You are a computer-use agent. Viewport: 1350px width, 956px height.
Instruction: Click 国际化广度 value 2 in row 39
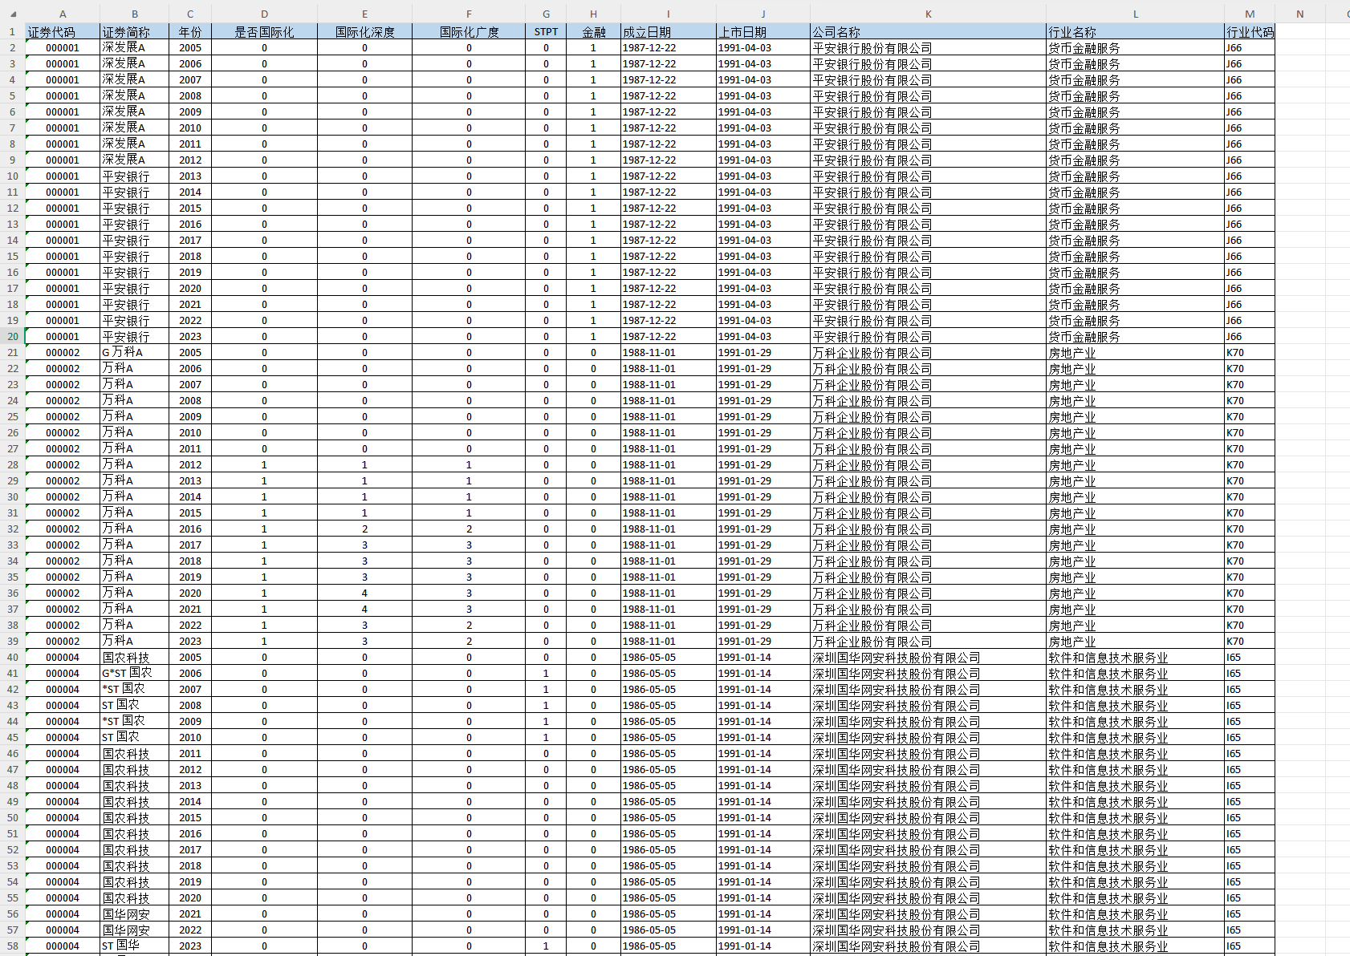click(x=469, y=642)
